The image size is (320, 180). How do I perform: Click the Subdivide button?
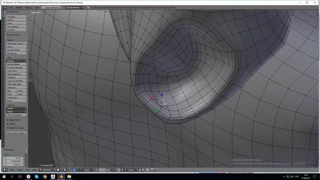click(x=16, y=77)
